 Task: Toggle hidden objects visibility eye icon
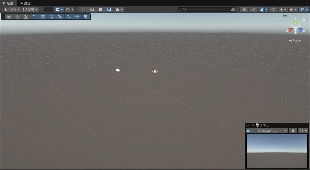[273, 10]
